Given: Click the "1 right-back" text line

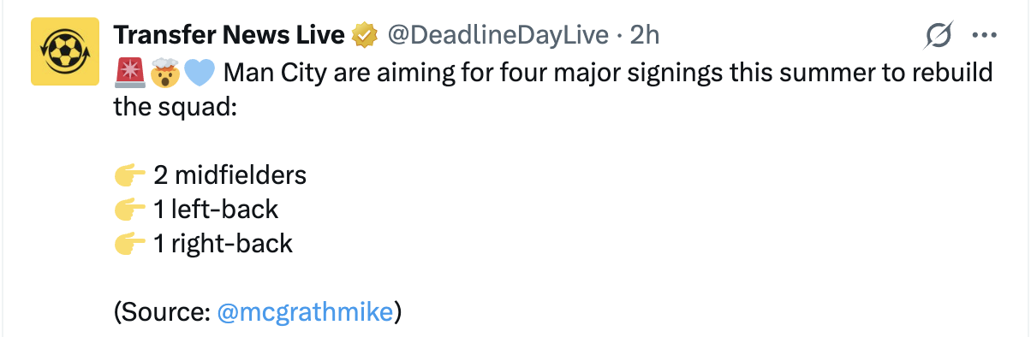Looking at the screenshot, I should (223, 244).
